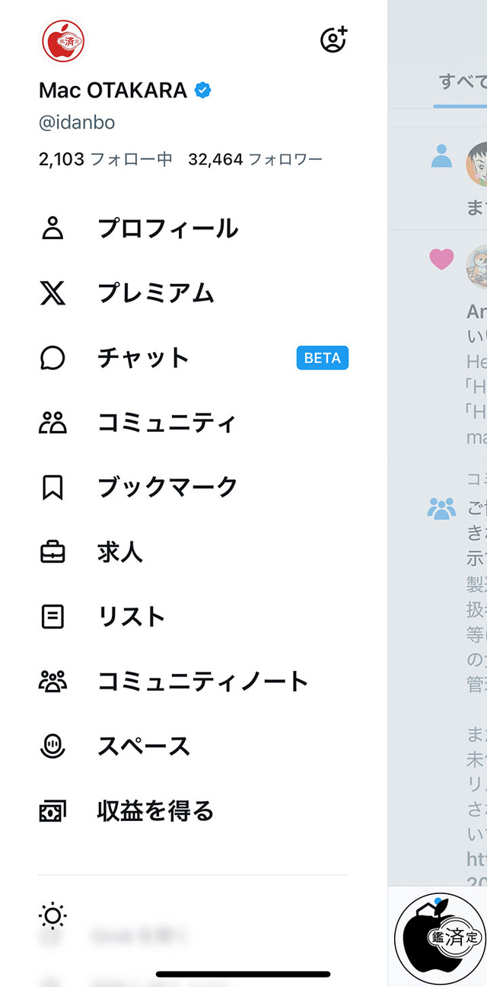Open コミュニティ (Communities) people icon
Viewport: 487px width, 987px height.
52,422
